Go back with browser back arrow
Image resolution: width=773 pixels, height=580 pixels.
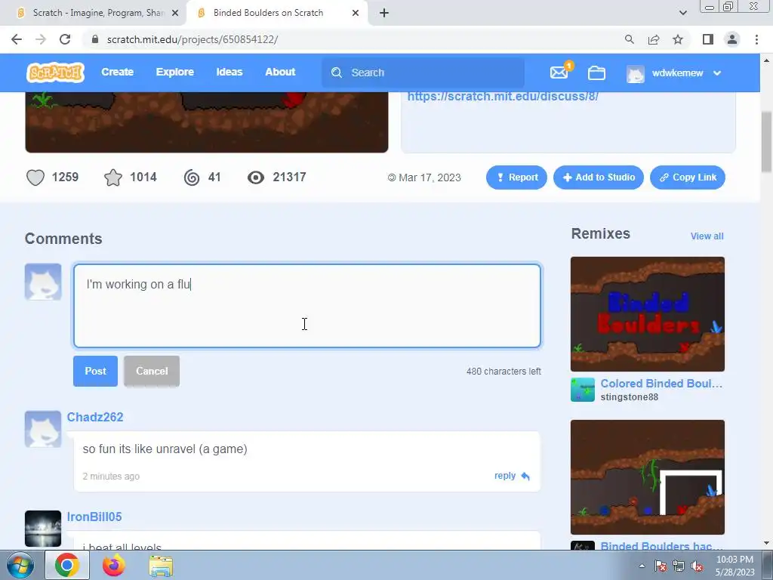(x=17, y=39)
